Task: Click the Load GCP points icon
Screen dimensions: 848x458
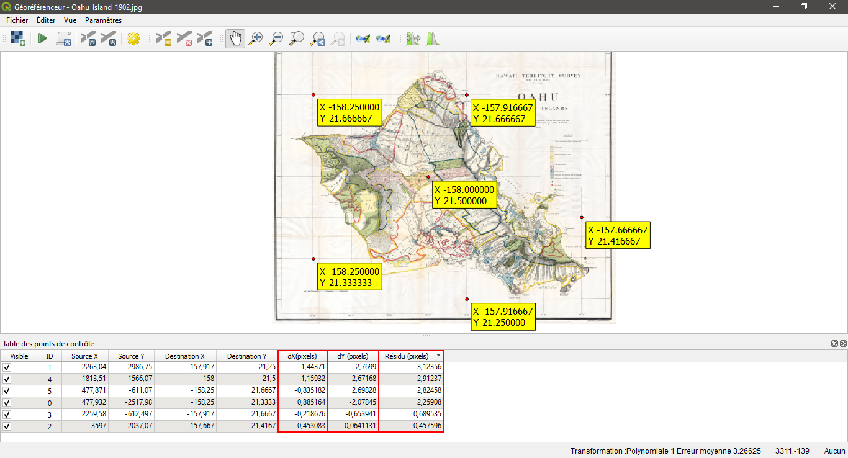Action: tap(88, 38)
